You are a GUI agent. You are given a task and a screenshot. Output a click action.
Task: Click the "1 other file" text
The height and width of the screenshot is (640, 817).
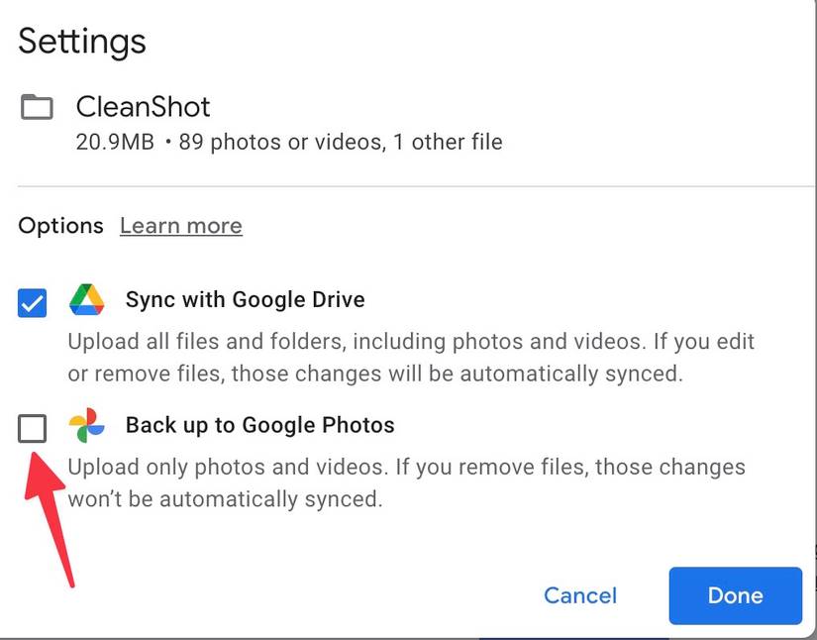pos(448,142)
